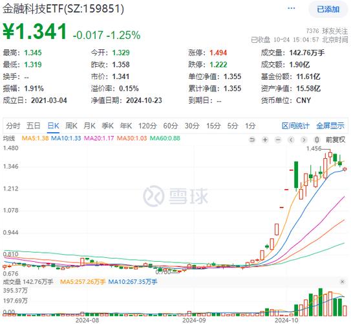Click the 今开 value 1.329
This screenshot has height=324, width=351.
click(x=121, y=52)
